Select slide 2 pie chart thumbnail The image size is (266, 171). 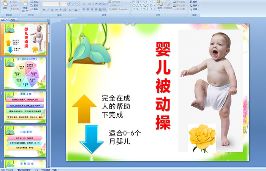tap(25, 73)
